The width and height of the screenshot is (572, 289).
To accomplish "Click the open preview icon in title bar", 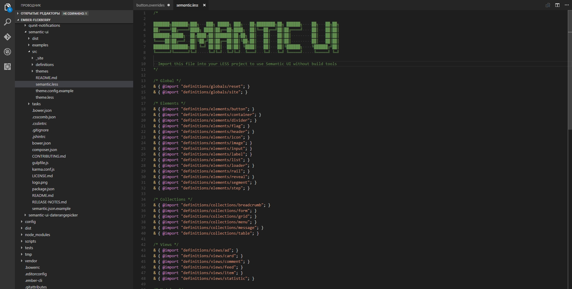I will click(x=548, y=5).
